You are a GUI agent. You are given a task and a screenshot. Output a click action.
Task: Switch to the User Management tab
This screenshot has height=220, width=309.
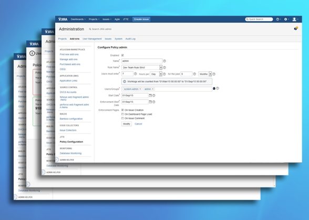click(92, 39)
